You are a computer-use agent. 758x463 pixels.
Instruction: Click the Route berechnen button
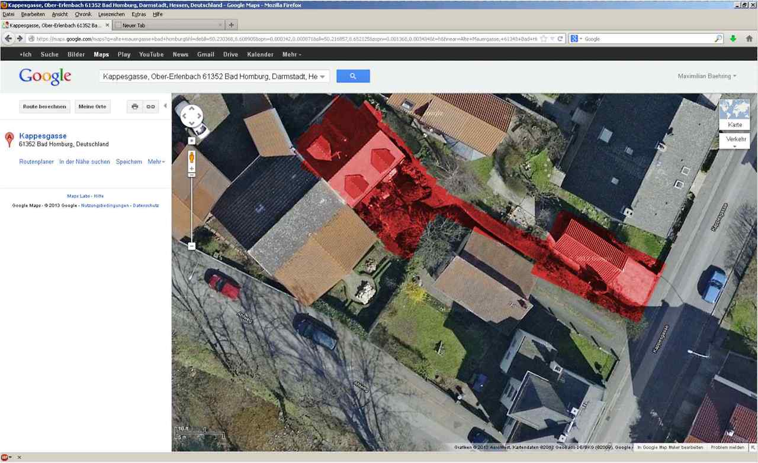coord(44,106)
